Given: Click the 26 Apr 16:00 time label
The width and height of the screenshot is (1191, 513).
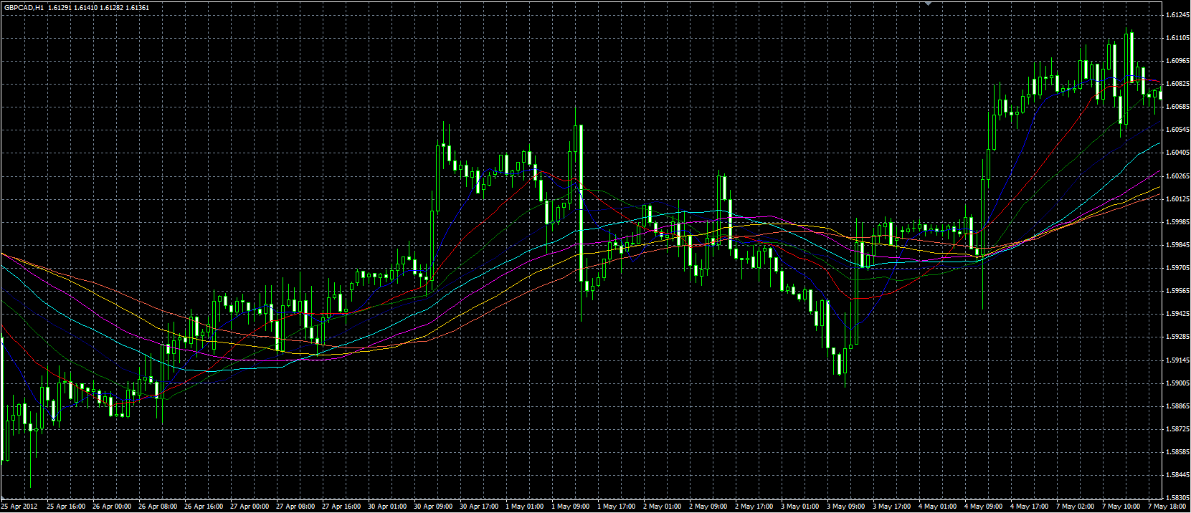Looking at the screenshot, I should (204, 507).
